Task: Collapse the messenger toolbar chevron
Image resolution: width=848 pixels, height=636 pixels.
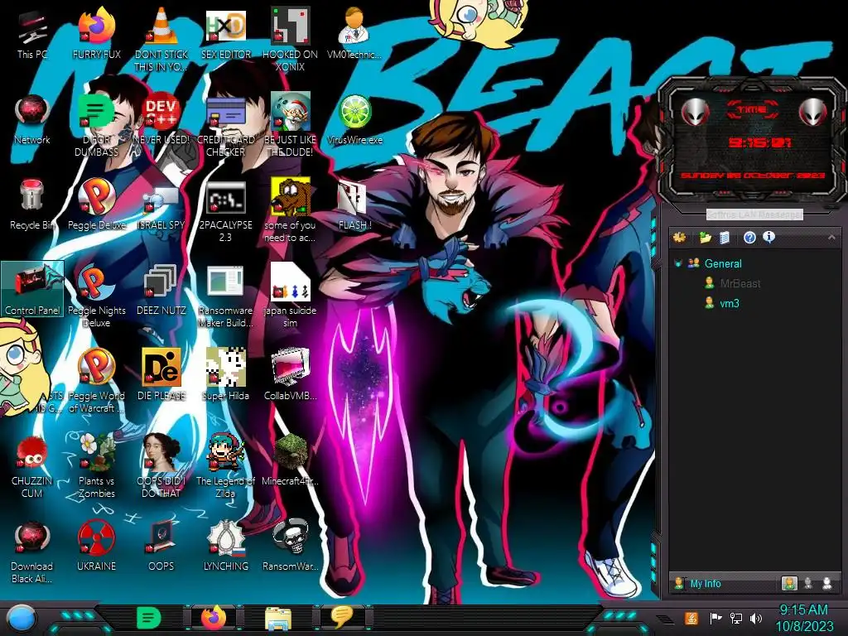Action: click(x=831, y=237)
